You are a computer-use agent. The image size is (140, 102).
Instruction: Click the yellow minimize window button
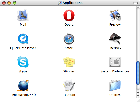click(x=9, y=3)
